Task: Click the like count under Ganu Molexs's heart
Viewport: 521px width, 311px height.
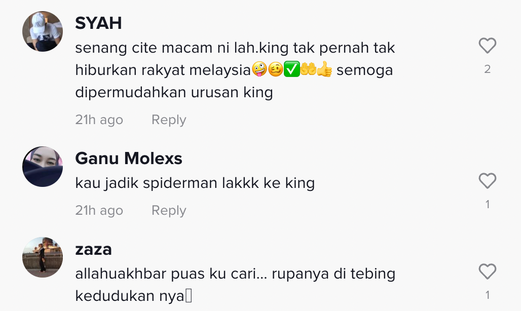Action: (487, 205)
